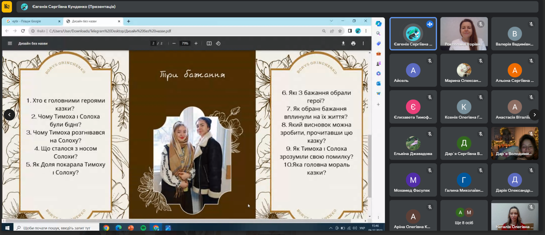Expand the browser tab search chevron
Image resolution: width=545 pixels, height=235 pixels.
tap(331, 21)
